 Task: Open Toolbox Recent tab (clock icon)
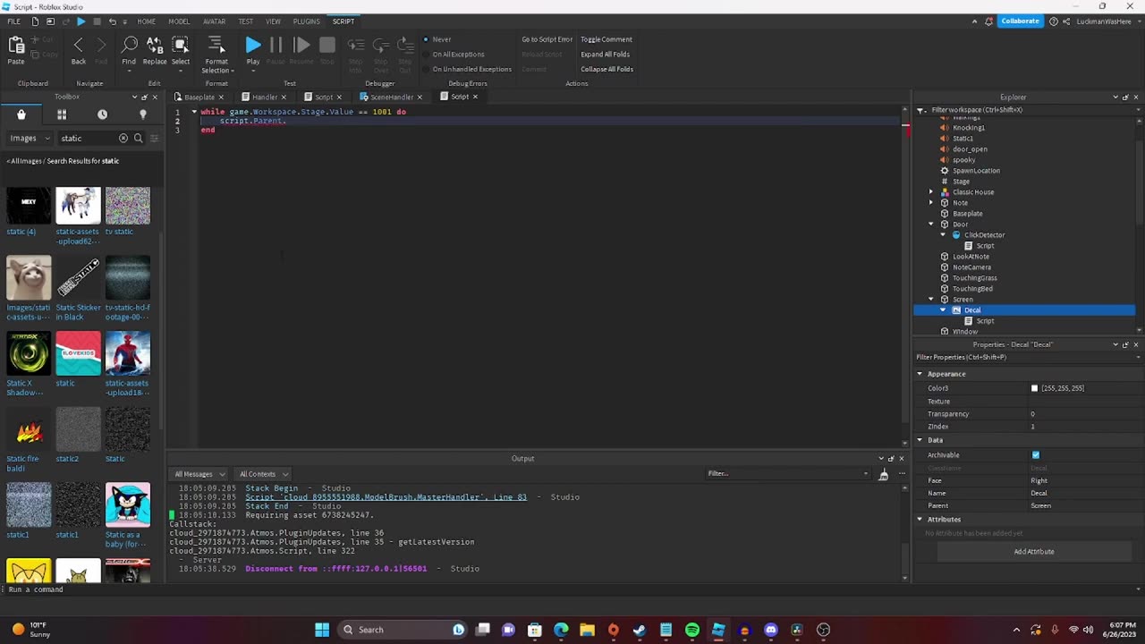[102, 114]
